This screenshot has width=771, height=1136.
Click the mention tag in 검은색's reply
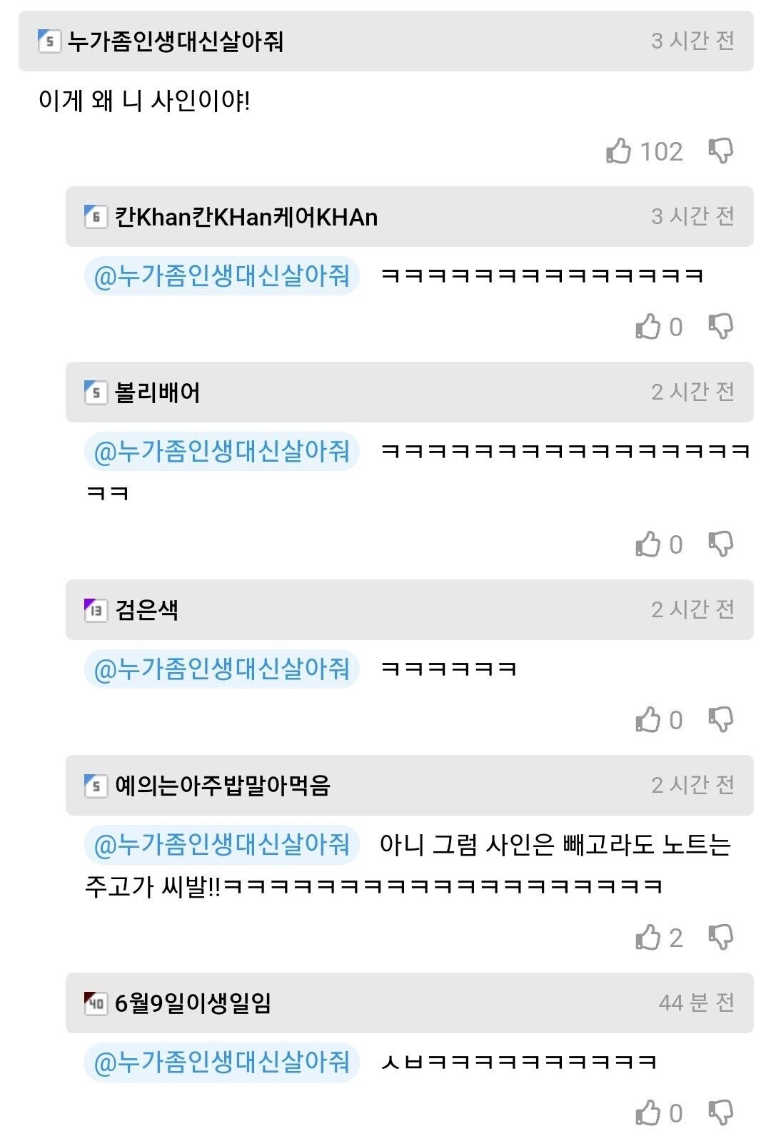221,669
